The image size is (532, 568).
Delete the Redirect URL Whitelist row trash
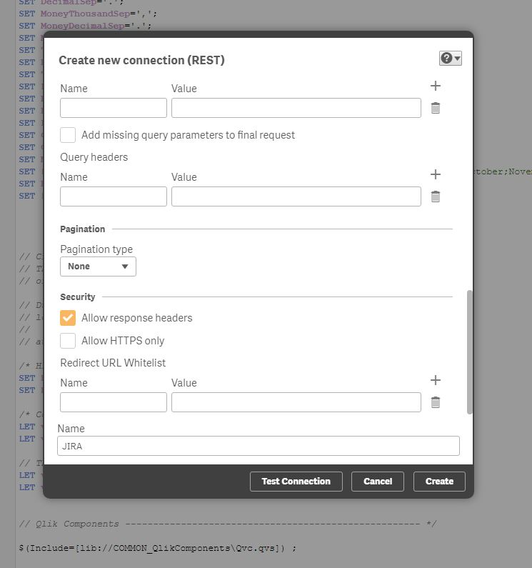[436, 402]
